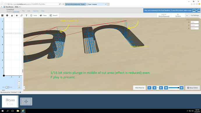Play the toolpath simulation

pyautogui.click(x=149, y=88)
